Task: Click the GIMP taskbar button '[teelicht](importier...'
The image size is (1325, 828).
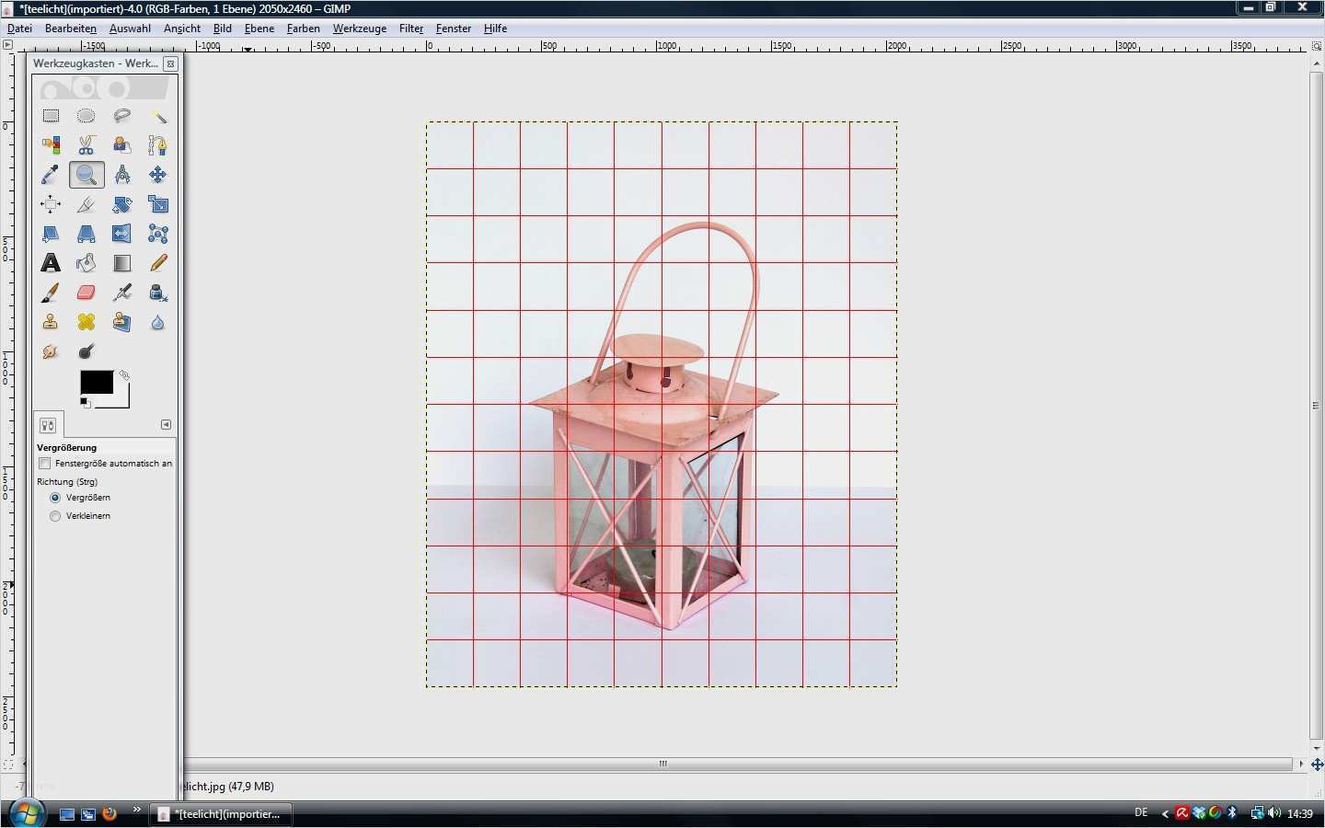Action: (x=221, y=814)
